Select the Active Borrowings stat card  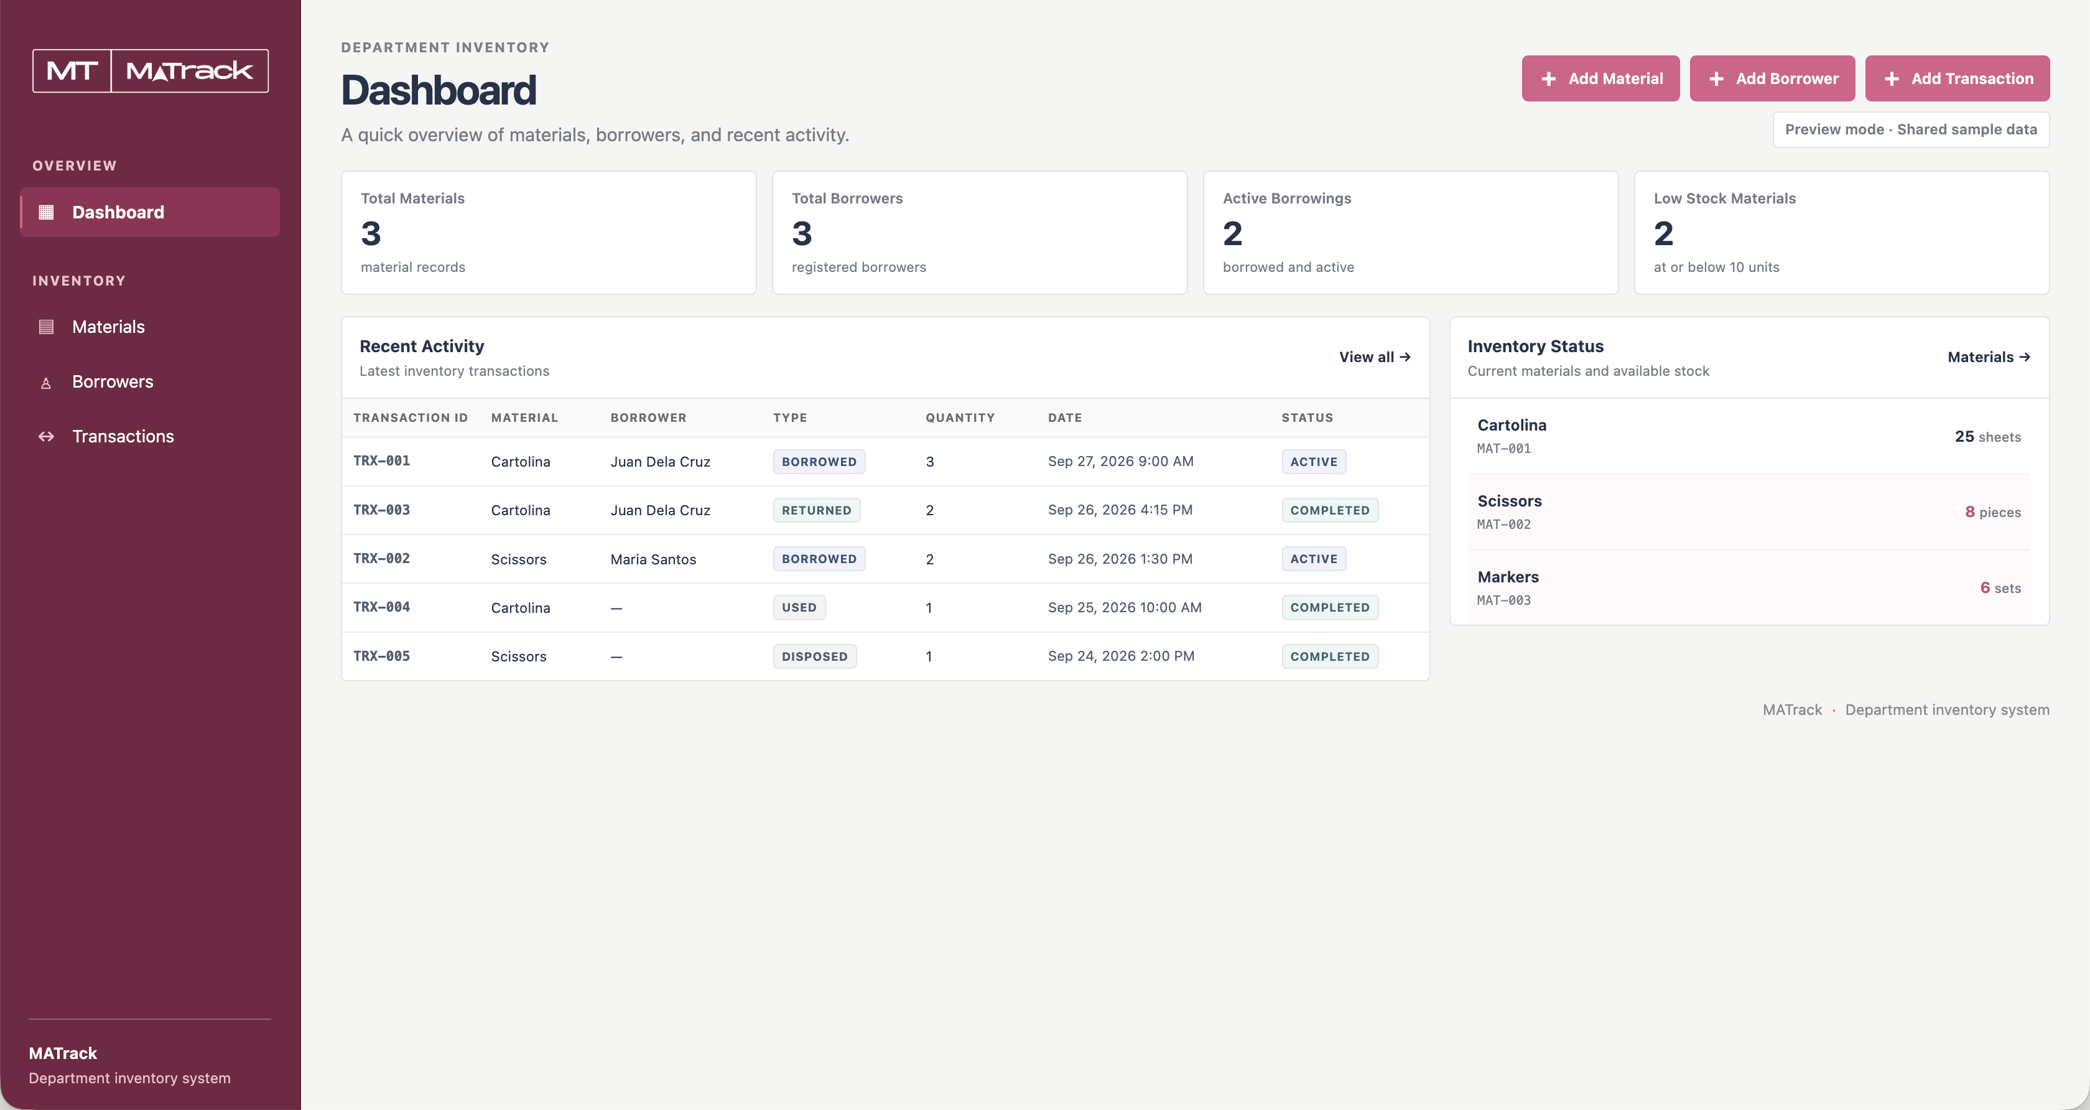tap(1410, 232)
